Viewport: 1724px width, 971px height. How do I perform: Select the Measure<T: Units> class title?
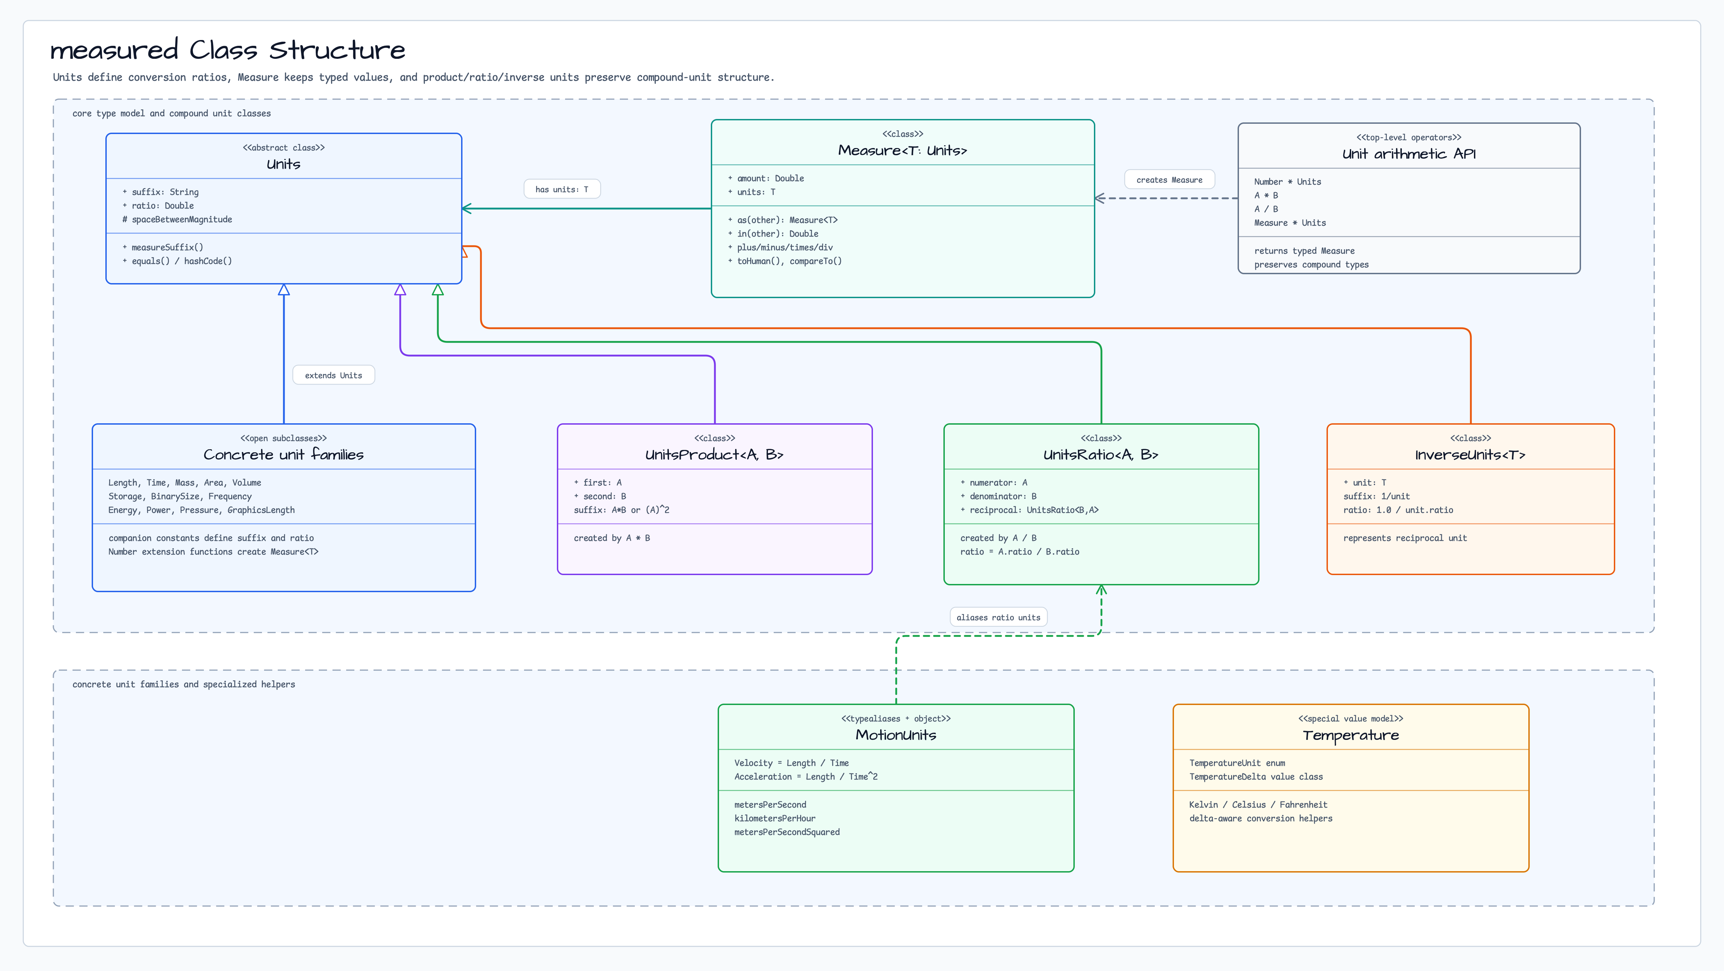[902, 150]
